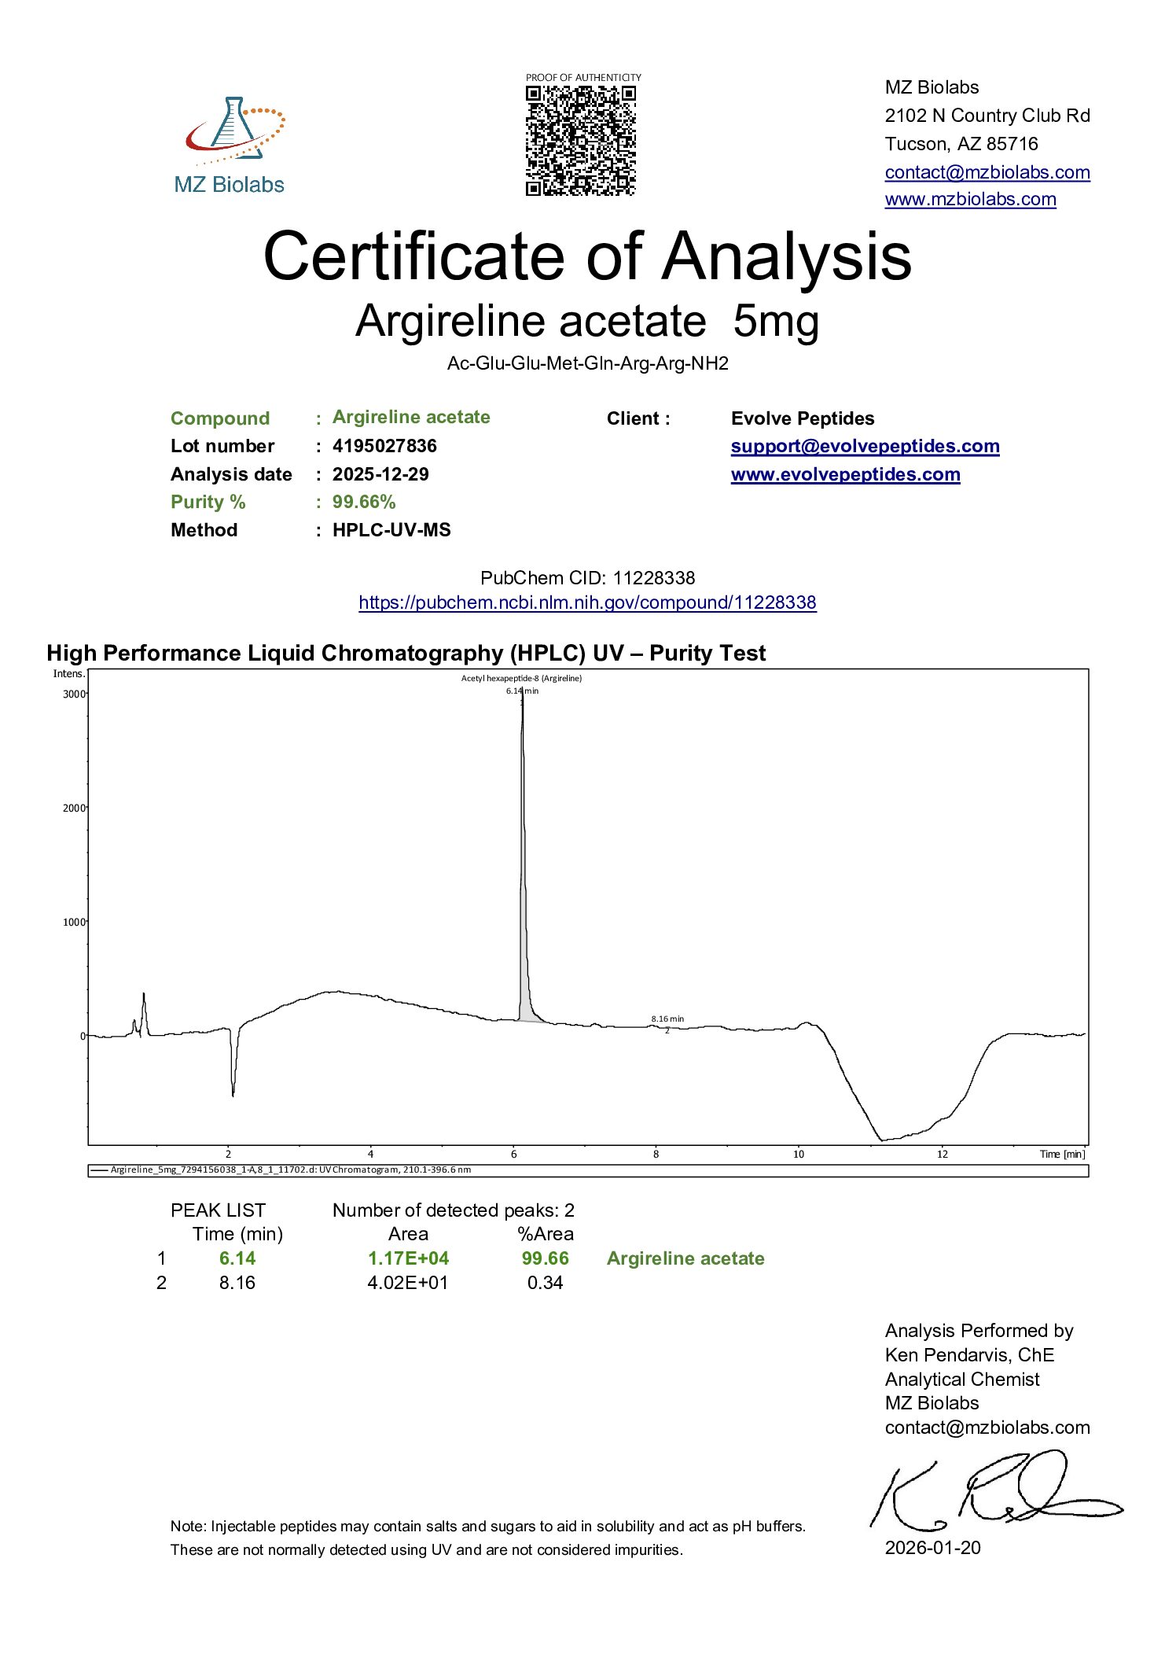1176x1665 pixels.
Task: Click the chromatogram legend file name bar
Action: click(291, 1170)
